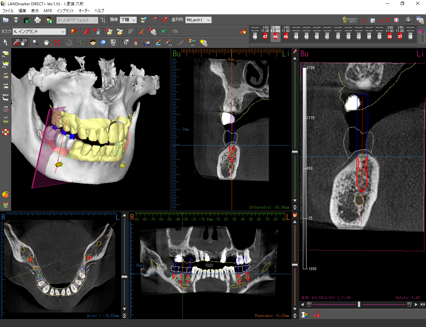Open the MPR menu

(x=48, y=11)
